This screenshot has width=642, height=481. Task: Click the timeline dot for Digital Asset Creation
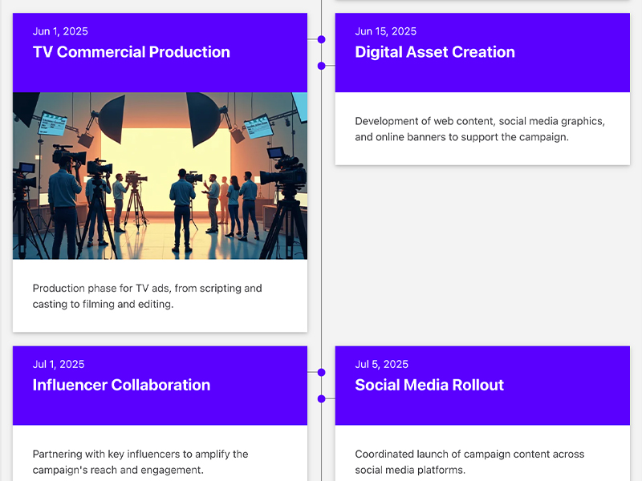click(x=322, y=66)
